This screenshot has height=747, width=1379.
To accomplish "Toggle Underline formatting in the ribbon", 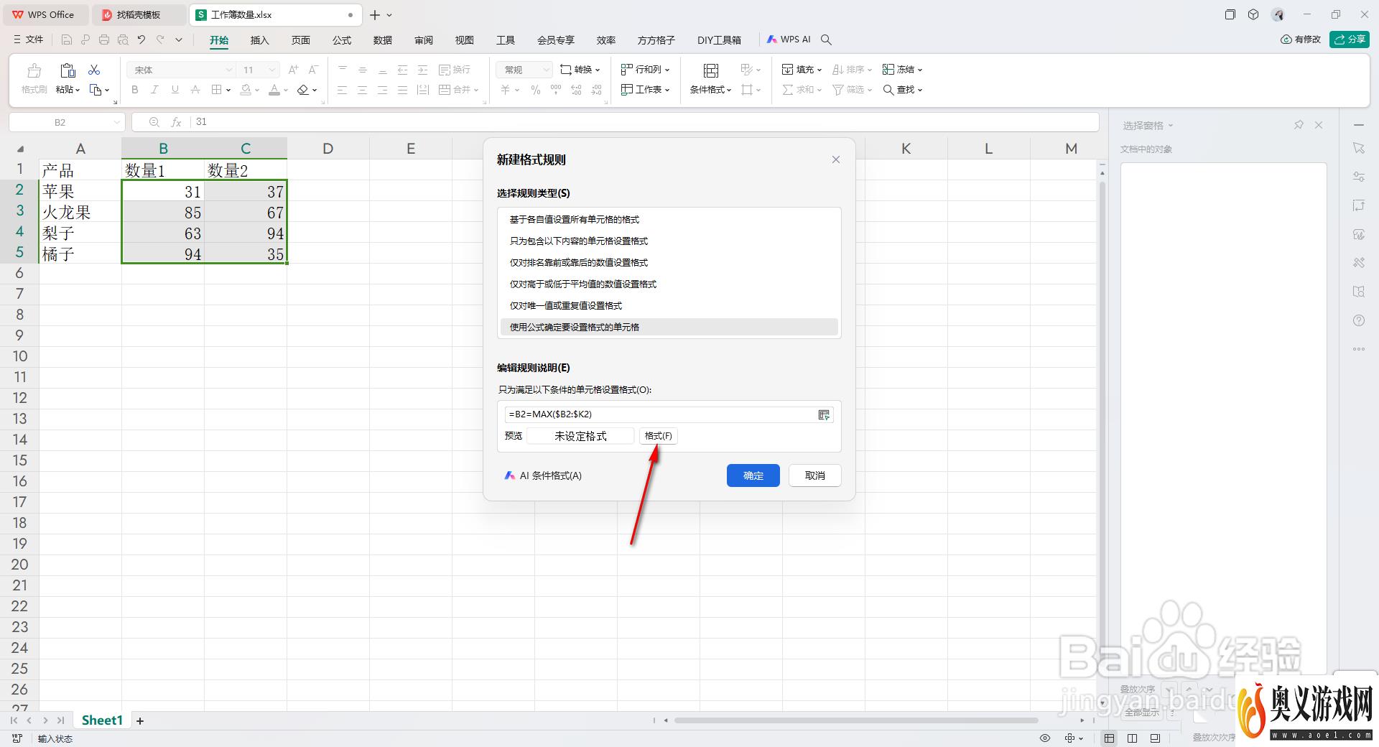I will (x=175, y=90).
